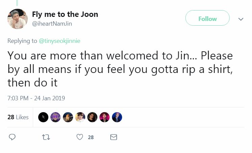Open Fly me to the Joon profile picture

point(18,19)
